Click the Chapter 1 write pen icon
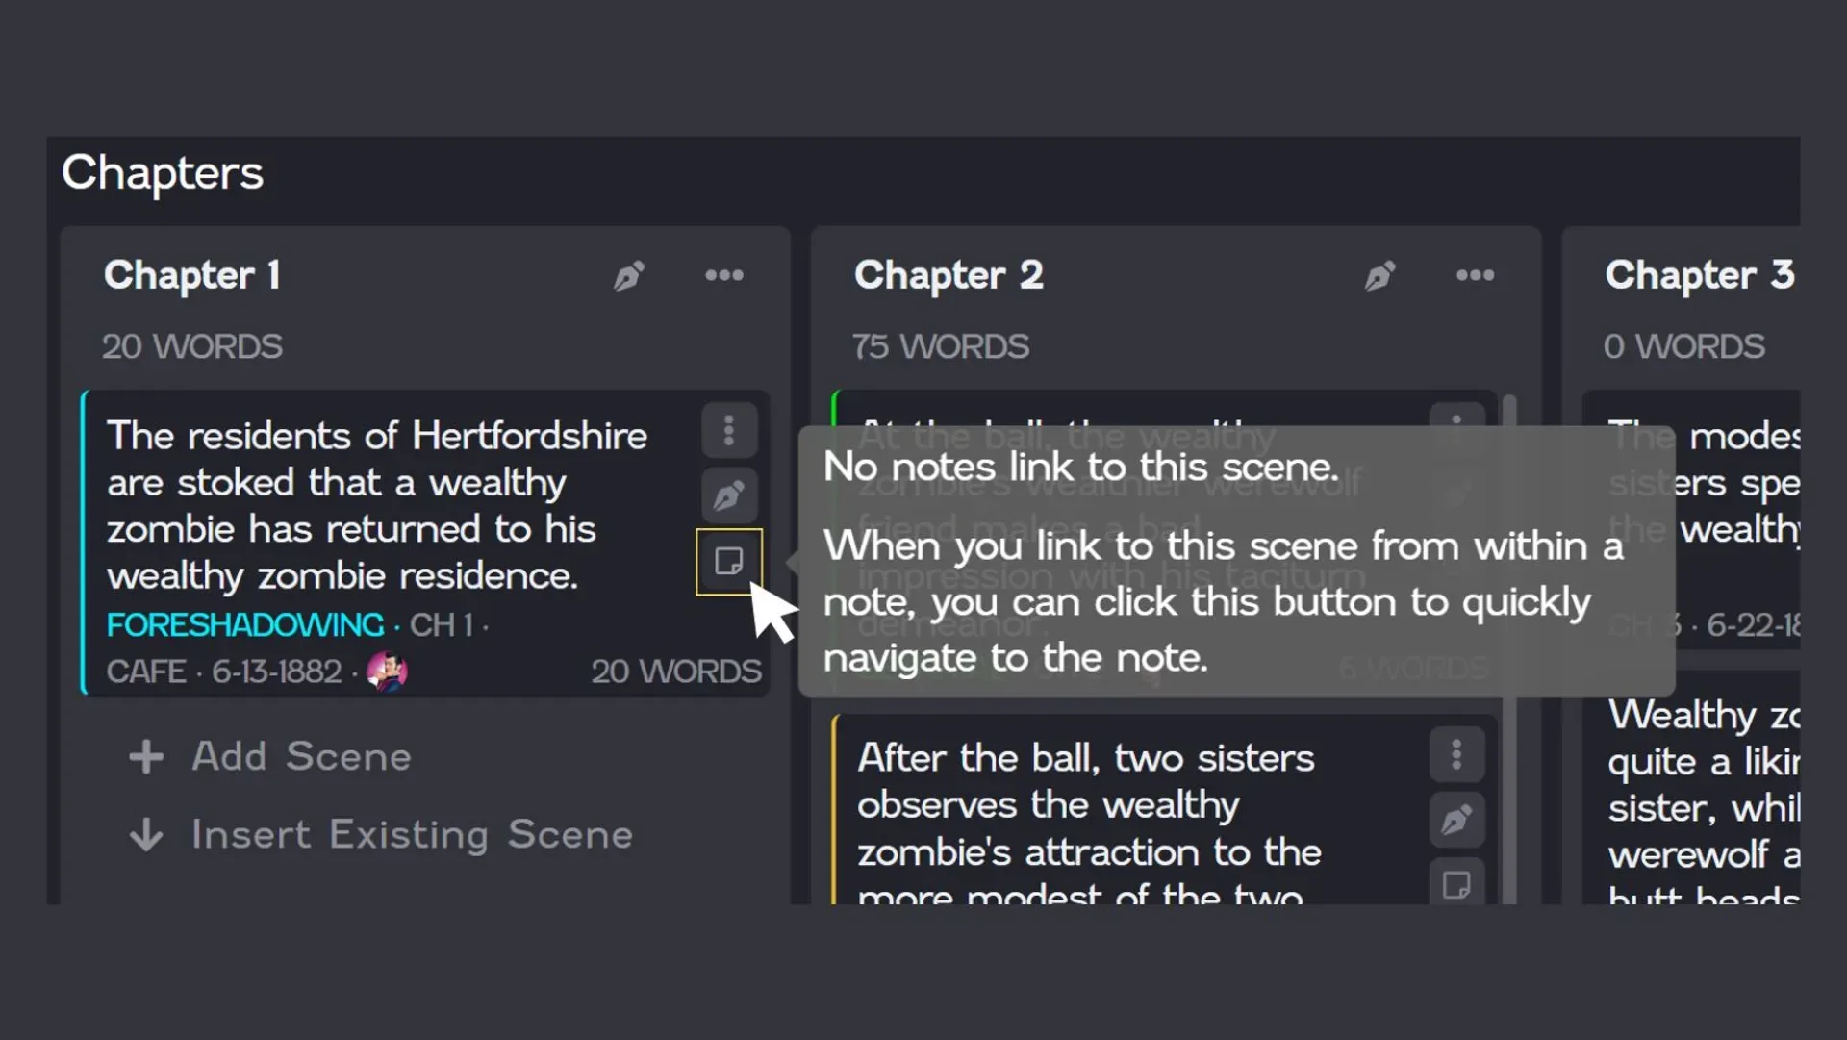The height and width of the screenshot is (1040, 1847). pyautogui.click(x=629, y=276)
